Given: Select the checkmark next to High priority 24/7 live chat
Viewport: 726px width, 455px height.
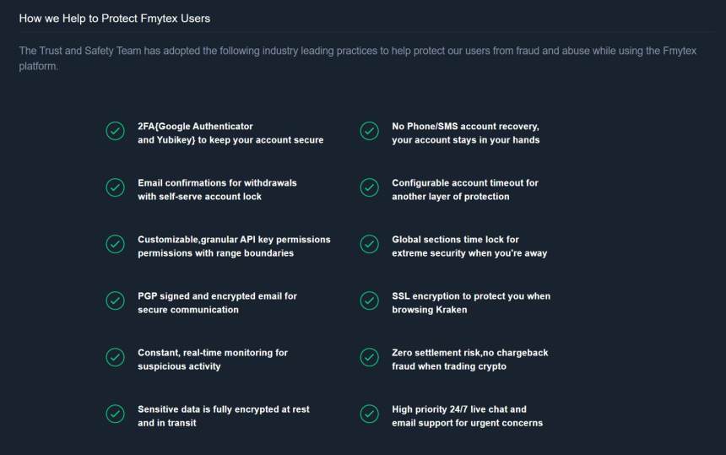Looking at the screenshot, I should click(x=369, y=414).
